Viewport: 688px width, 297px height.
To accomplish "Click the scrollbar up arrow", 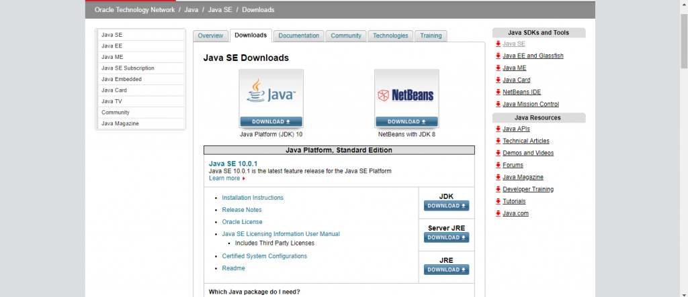I will click(x=684, y=3).
